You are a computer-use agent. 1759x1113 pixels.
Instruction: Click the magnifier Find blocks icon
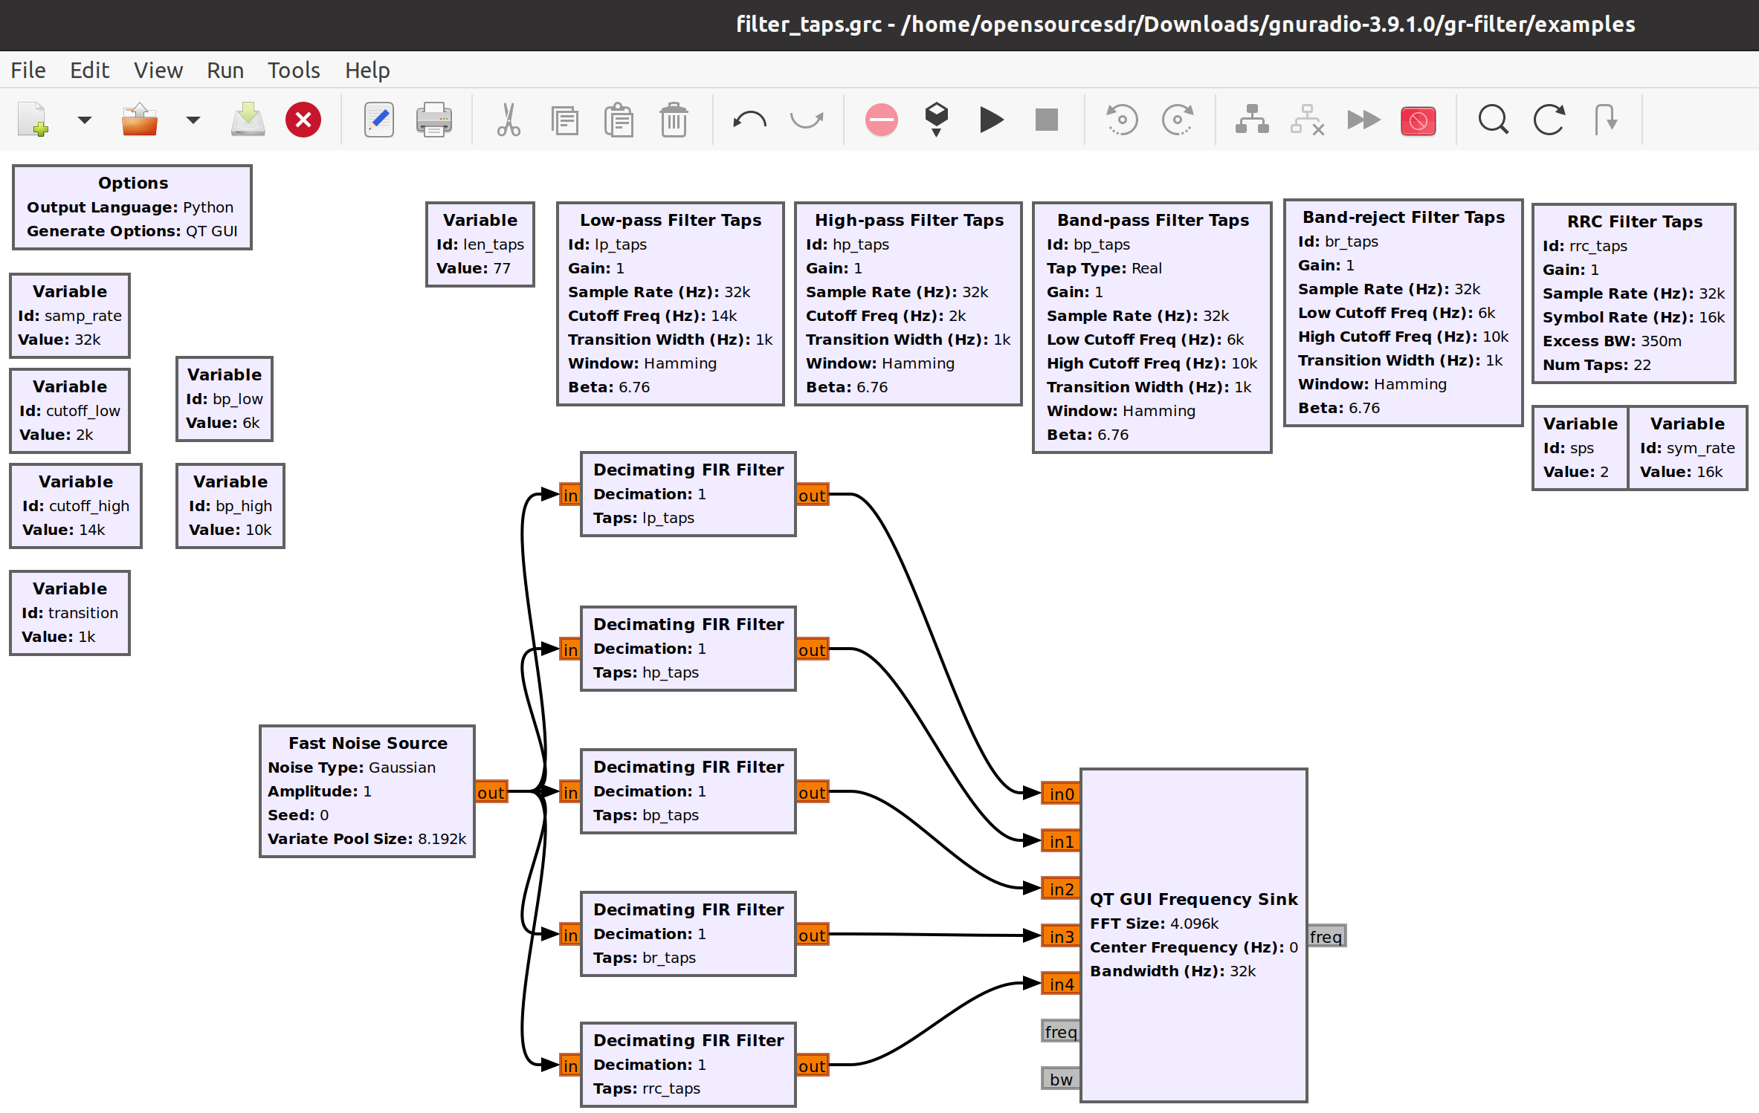coord(1493,120)
